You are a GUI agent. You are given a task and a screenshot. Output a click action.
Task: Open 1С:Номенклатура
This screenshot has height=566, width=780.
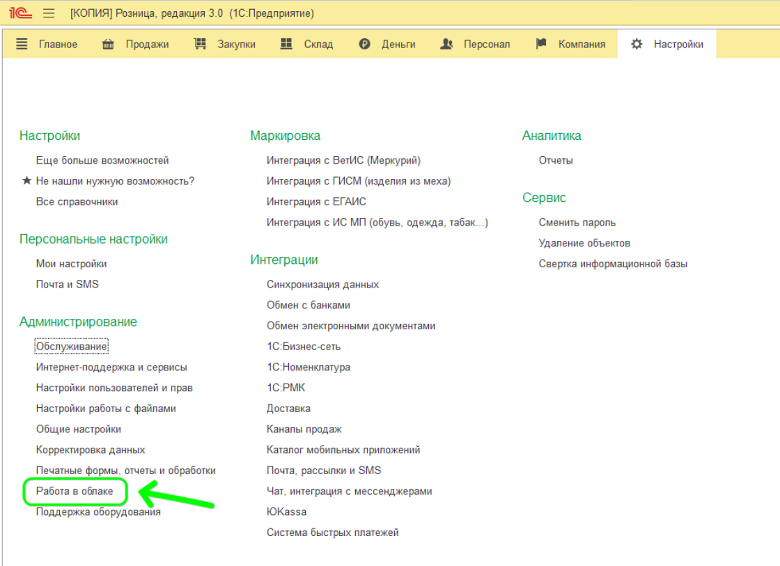click(309, 368)
